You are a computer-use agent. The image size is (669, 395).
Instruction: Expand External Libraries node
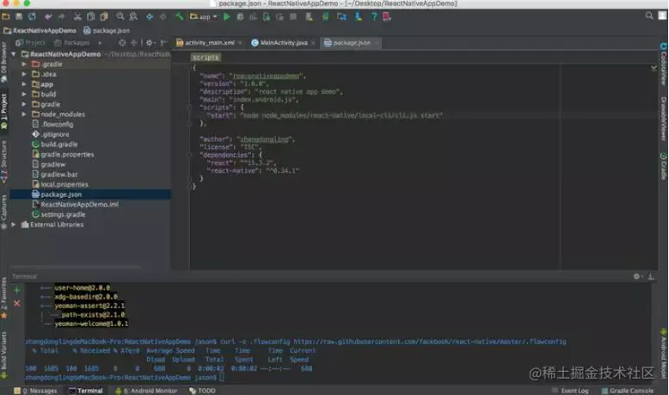point(14,225)
